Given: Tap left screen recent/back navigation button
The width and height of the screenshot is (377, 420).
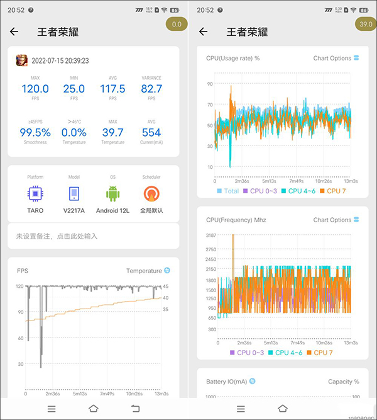Looking at the screenshot, I should point(135,409).
